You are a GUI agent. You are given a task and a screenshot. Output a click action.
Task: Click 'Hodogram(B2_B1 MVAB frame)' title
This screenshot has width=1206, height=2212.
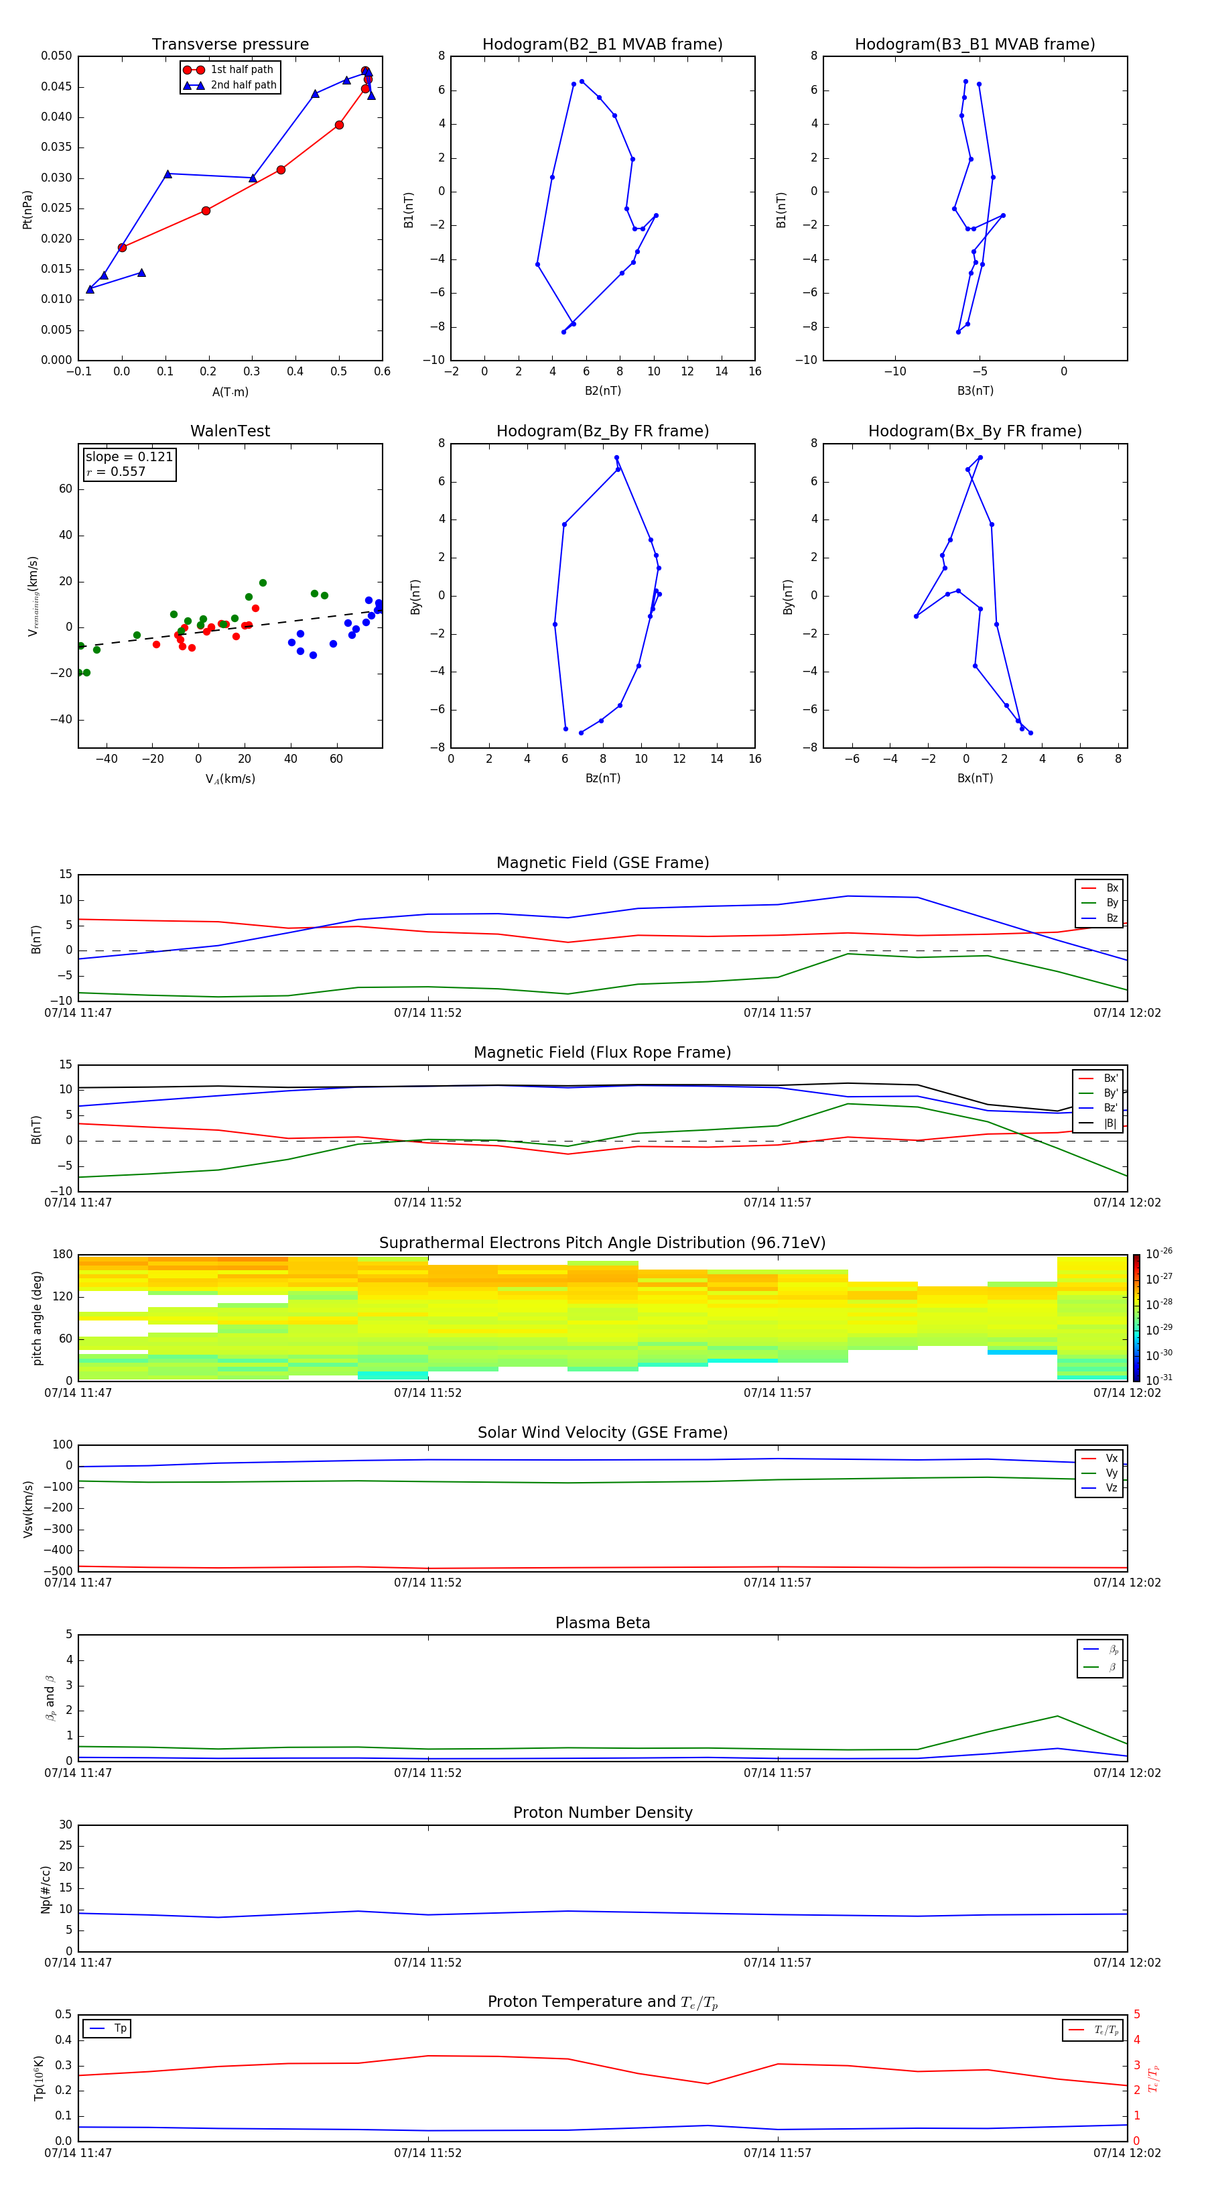(602, 45)
